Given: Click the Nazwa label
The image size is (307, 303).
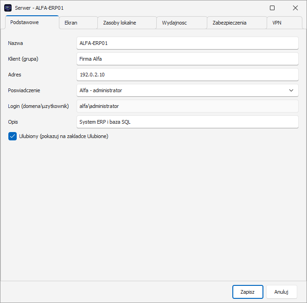Looking at the screenshot, I should (x=15, y=43).
